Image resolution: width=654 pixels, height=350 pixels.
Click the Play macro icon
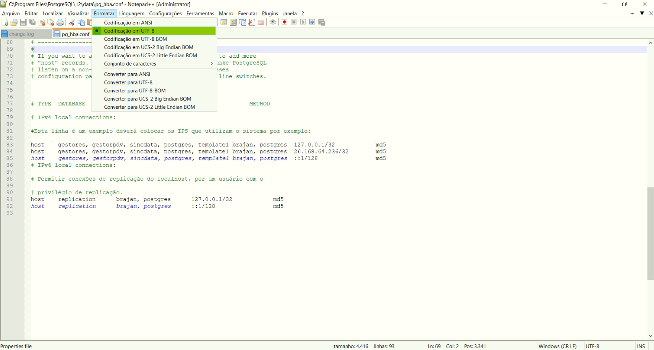point(303,22)
